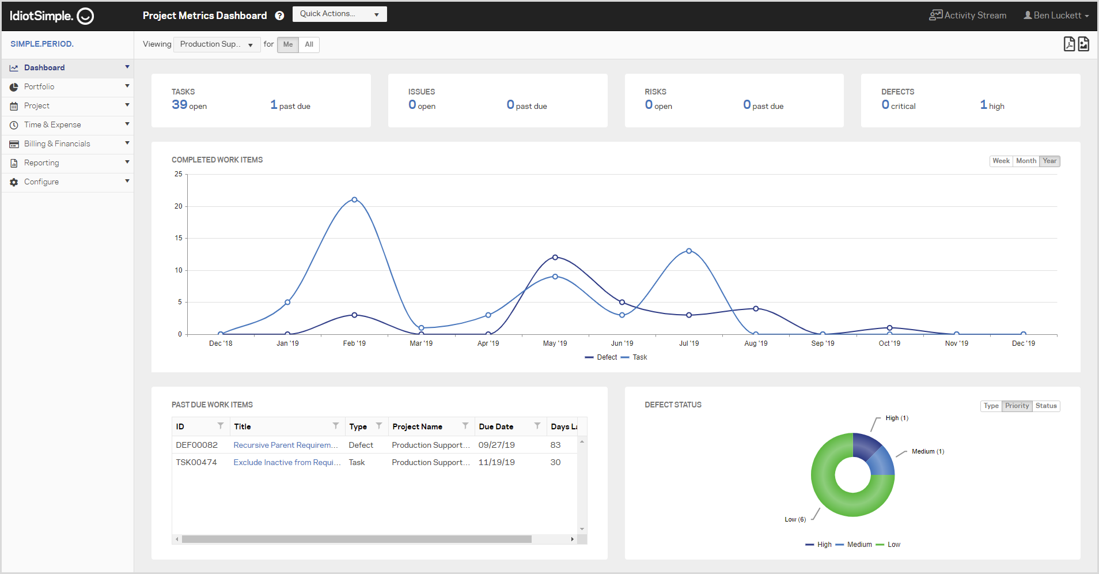The image size is (1099, 574).
Task: Click the IdiotSimple smiley logo
Action: point(85,16)
